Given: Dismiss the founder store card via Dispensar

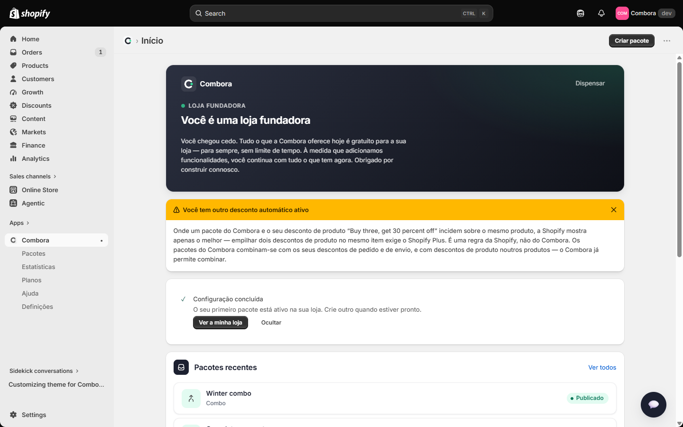Looking at the screenshot, I should pyautogui.click(x=590, y=84).
